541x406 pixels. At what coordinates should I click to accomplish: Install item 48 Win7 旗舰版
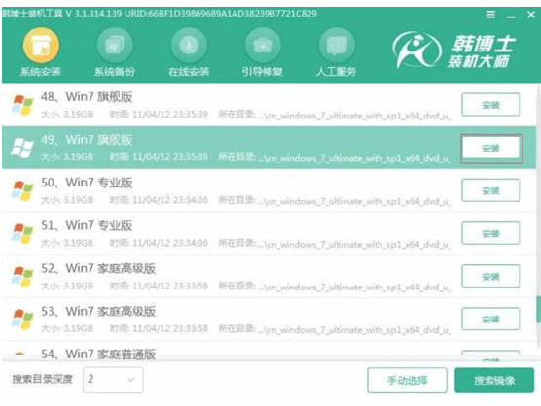[490, 105]
